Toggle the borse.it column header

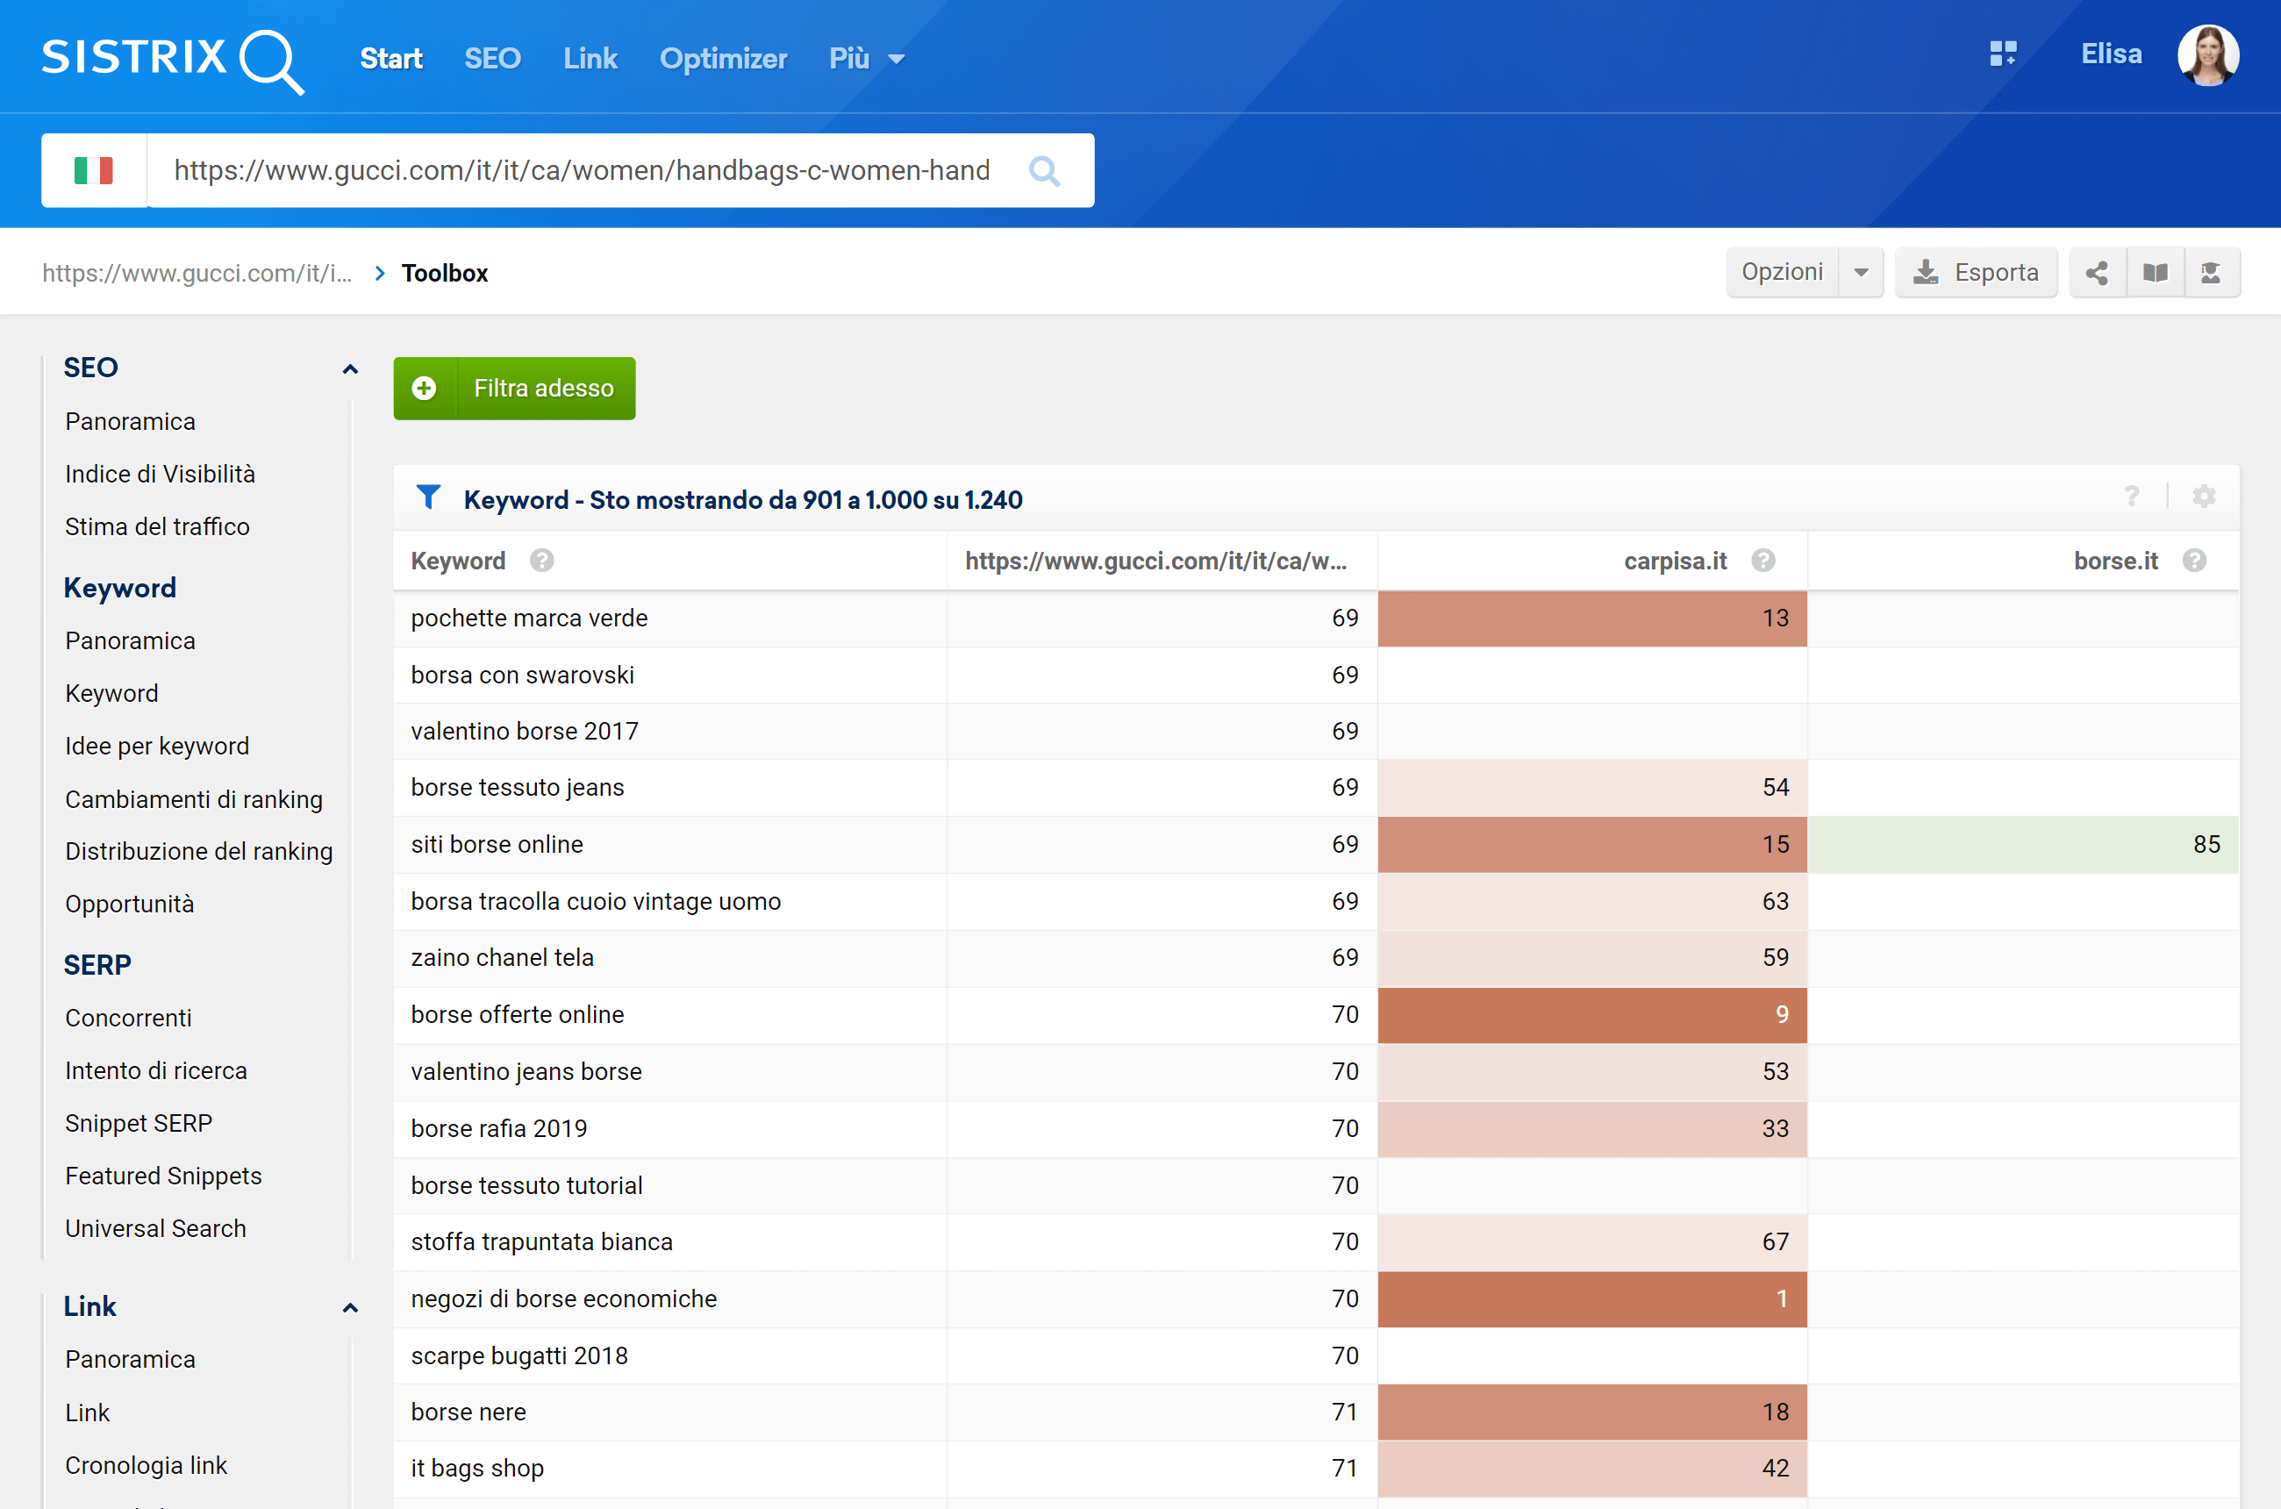point(2113,559)
